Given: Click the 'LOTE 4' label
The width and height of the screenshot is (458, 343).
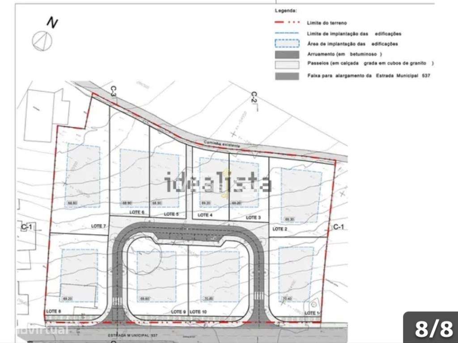Looking at the screenshot, I should [205, 215].
